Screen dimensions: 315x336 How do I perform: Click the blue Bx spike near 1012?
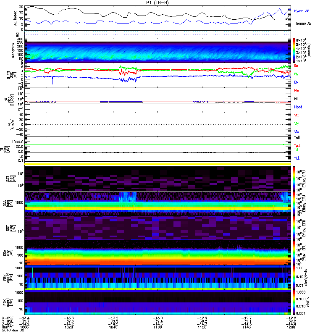pos(52,80)
